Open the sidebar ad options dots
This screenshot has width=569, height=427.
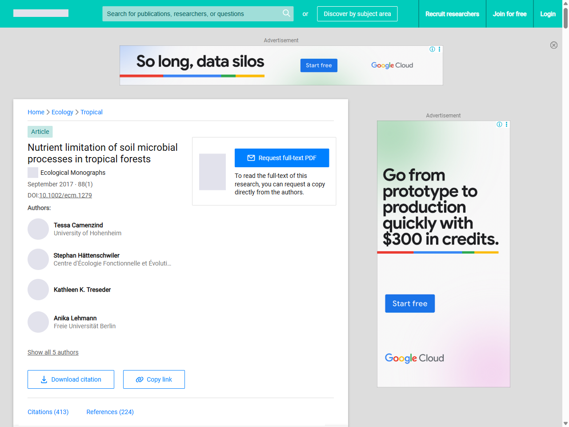coord(506,125)
